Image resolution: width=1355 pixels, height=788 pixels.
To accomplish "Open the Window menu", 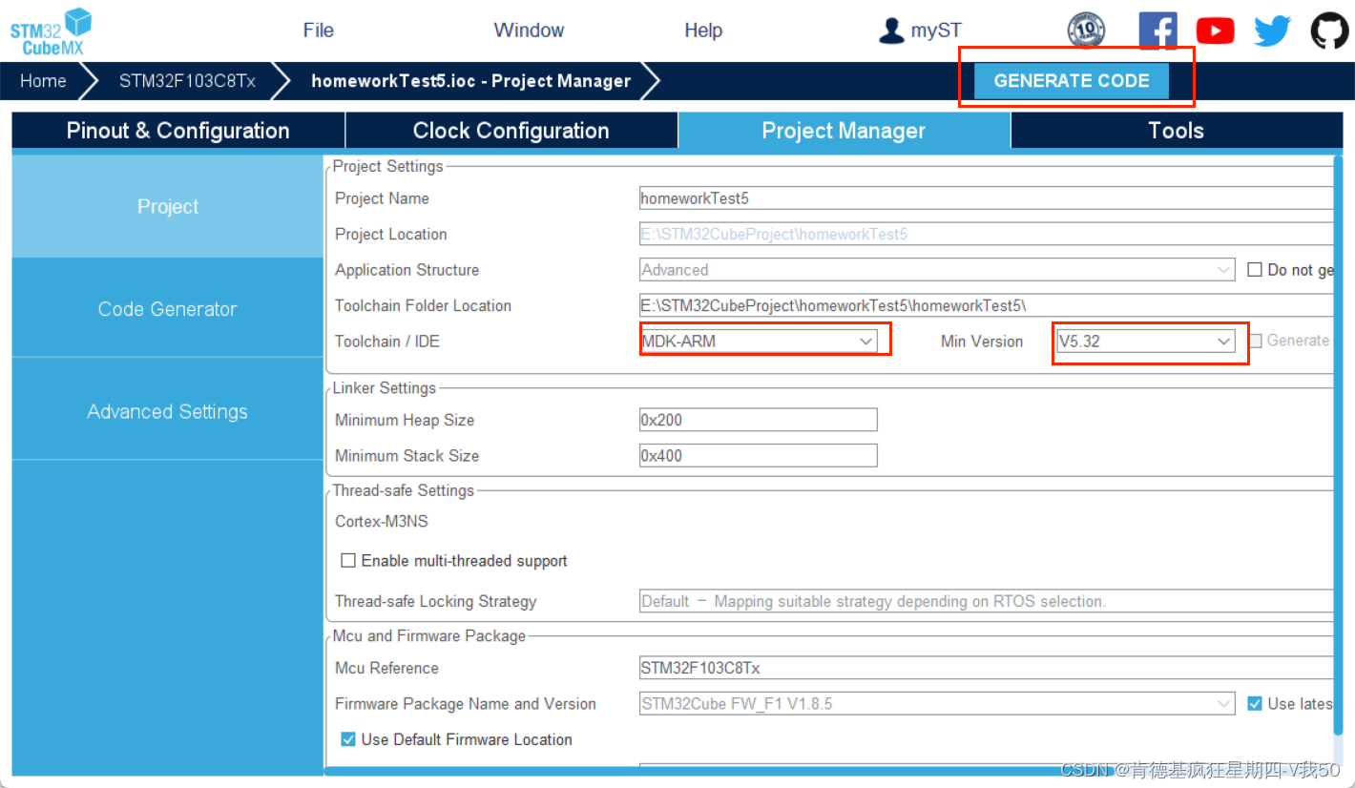I will (x=529, y=31).
